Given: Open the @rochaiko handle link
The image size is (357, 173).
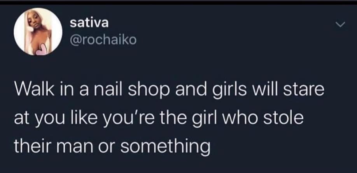Looking at the screenshot, I should pyautogui.click(x=103, y=40).
